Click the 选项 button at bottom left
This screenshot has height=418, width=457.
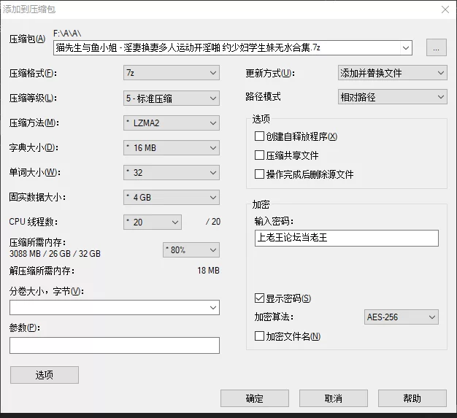point(45,375)
